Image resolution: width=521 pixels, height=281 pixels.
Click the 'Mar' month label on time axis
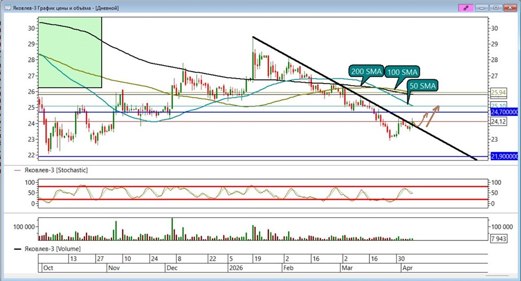(x=347, y=267)
